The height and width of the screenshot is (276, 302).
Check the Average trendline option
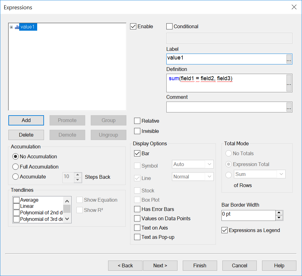click(x=16, y=200)
